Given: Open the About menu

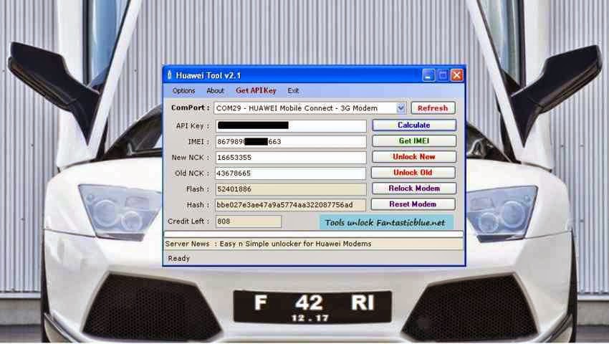Looking at the screenshot, I should [215, 90].
